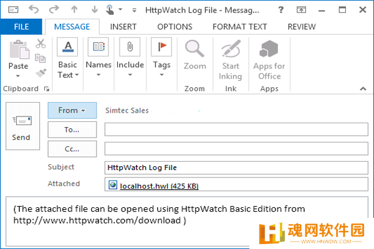
Task: Click the Undo arrow
Action: point(34,9)
